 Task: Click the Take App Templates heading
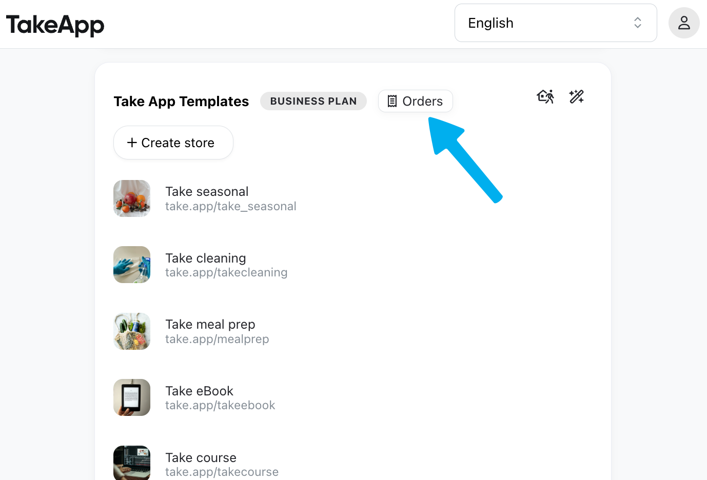pyautogui.click(x=181, y=102)
